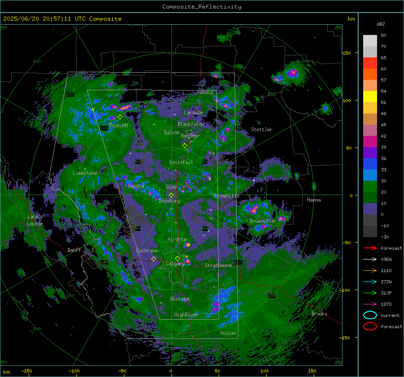Click the Lacombe town label
The image size is (404, 377).
(193, 113)
